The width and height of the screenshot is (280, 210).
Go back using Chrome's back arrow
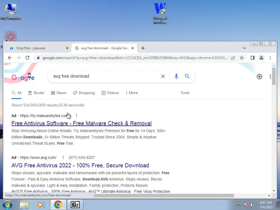pyautogui.click(x=10, y=58)
